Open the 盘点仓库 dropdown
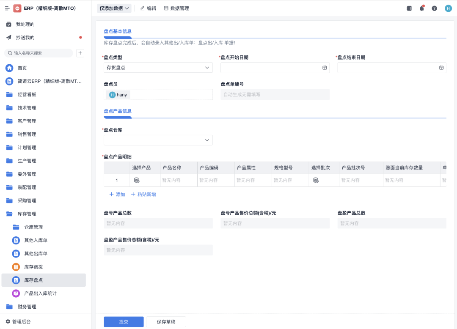 pyautogui.click(x=158, y=140)
